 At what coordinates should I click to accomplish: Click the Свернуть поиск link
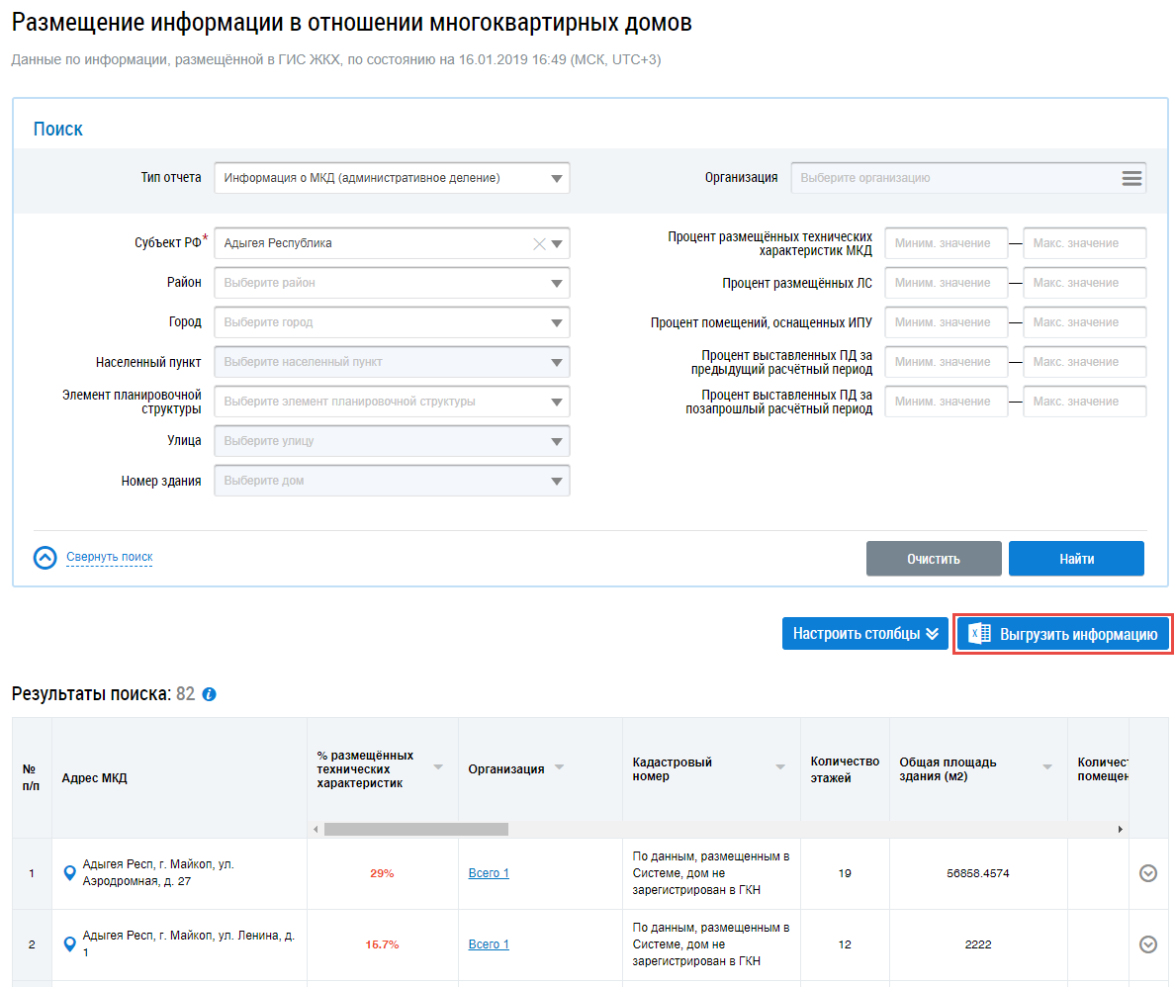click(x=109, y=557)
